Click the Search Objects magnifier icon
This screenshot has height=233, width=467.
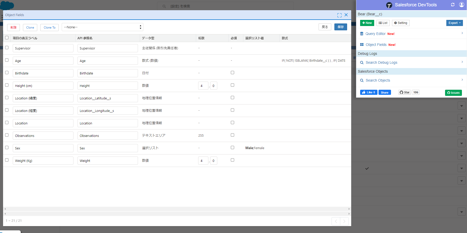[362, 80]
